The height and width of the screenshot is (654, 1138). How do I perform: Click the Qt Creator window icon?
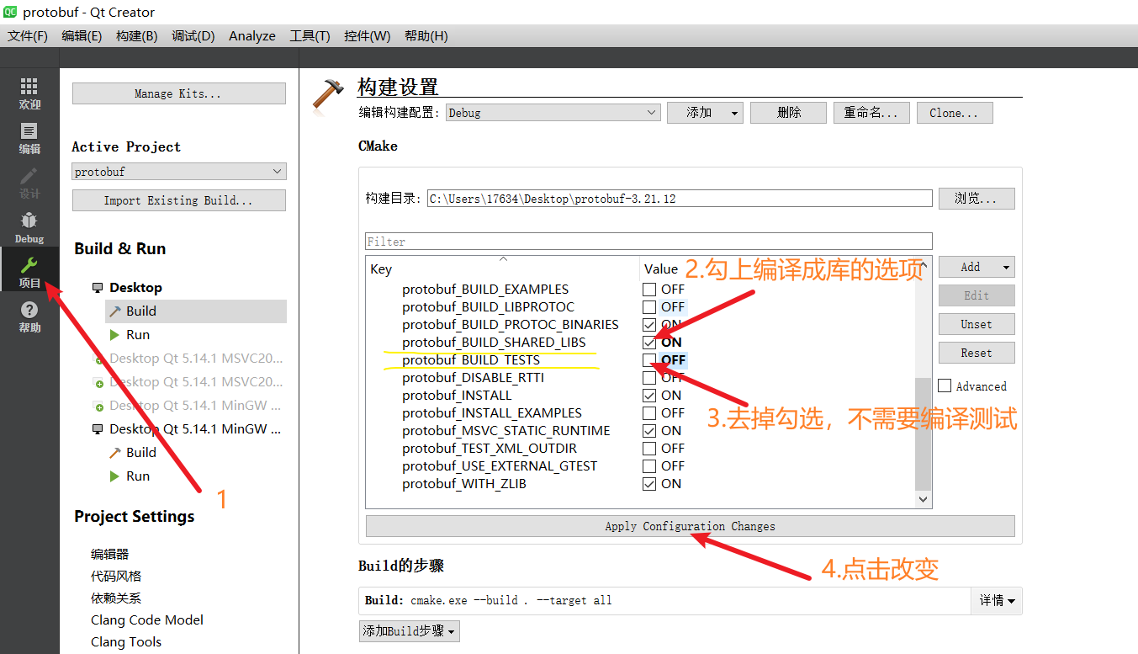point(11,12)
